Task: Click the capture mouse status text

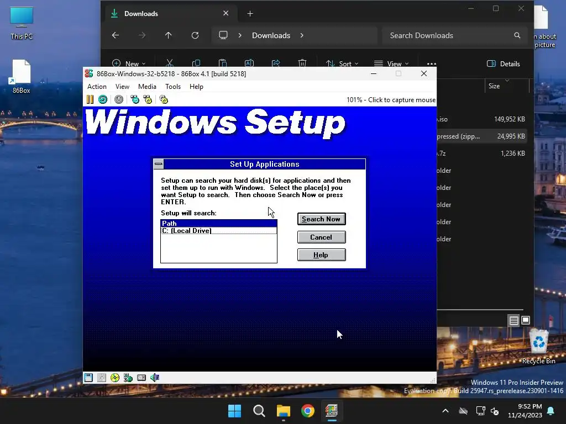Action: click(x=391, y=100)
